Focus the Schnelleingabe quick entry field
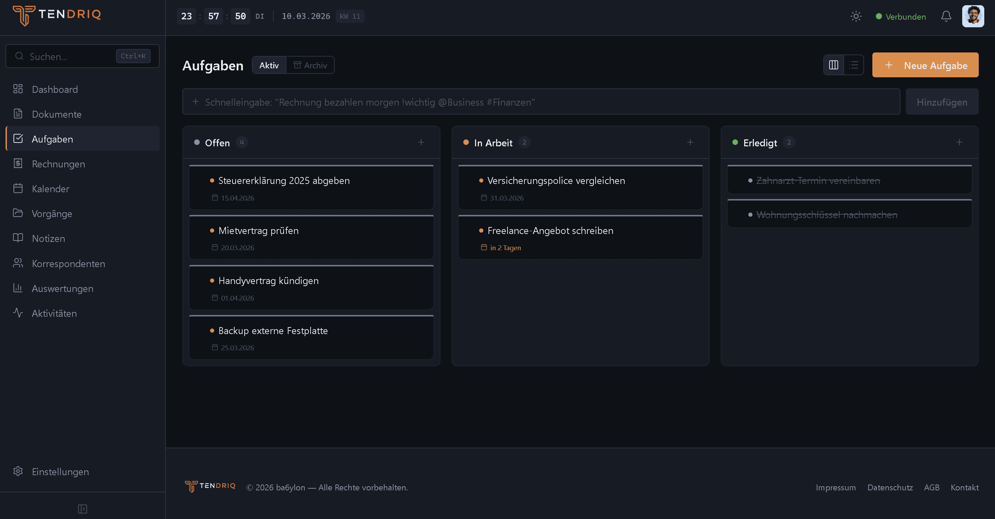Viewport: 995px width, 519px height. [x=541, y=102]
